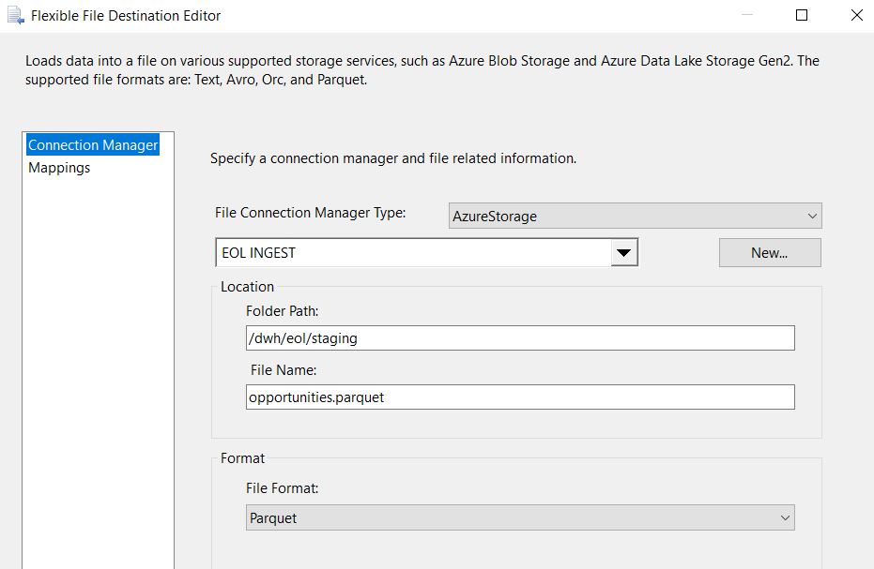Switch to the Mappings page
The width and height of the screenshot is (874, 569).
[x=59, y=168]
